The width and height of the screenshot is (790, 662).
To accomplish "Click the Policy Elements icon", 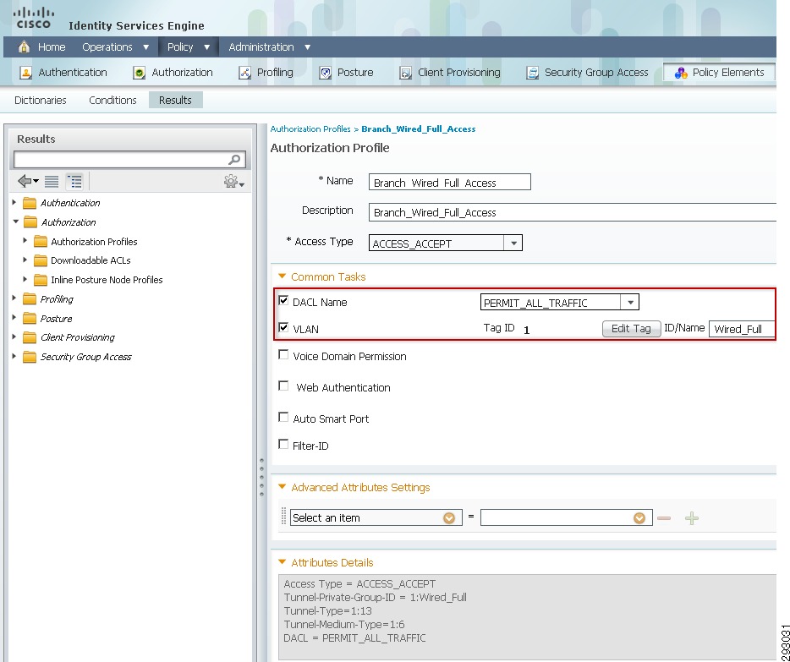I will (681, 73).
